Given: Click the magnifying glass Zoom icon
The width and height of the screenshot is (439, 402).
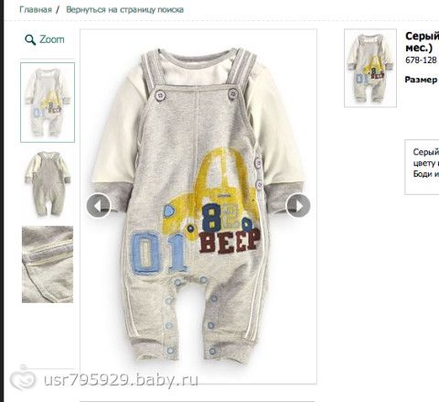Looking at the screenshot, I should coord(30,39).
